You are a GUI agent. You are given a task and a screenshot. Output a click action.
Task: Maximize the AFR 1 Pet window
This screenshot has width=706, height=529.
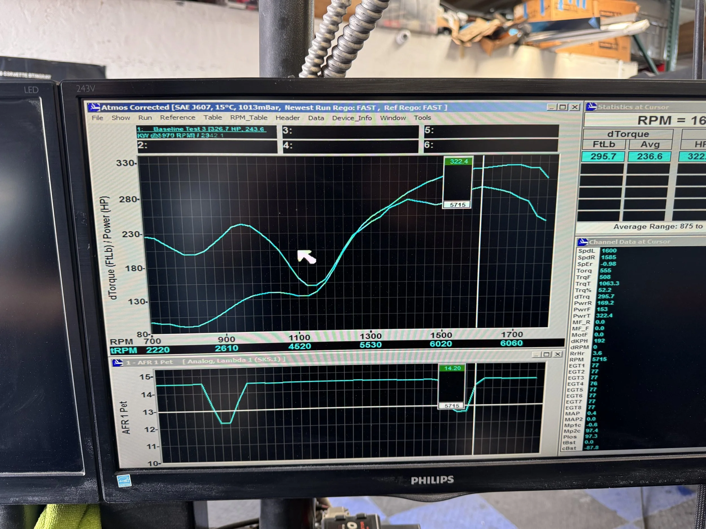click(546, 354)
